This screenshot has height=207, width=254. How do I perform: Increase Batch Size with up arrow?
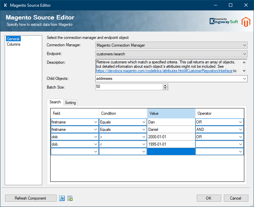[165, 86]
